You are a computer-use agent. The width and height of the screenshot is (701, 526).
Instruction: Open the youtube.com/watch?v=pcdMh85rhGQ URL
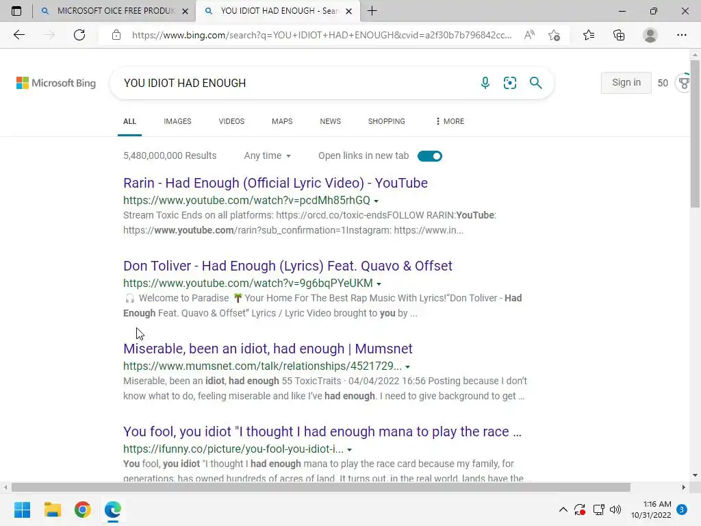point(246,201)
